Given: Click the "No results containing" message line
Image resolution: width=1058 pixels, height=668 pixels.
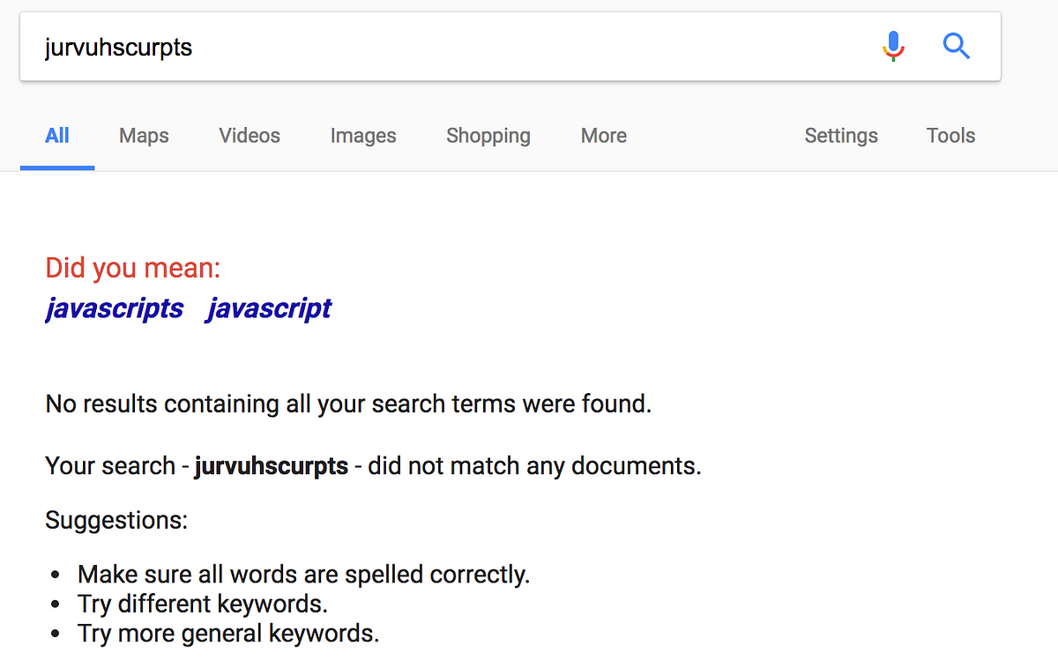Looking at the screenshot, I should 348,405.
